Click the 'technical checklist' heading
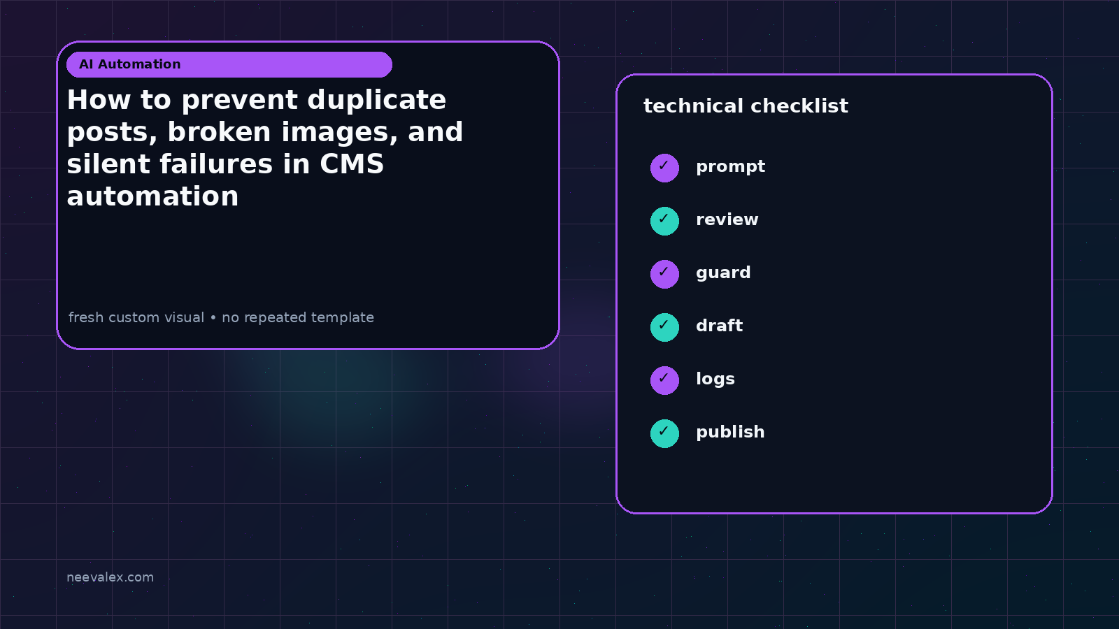 tap(746, 106)
